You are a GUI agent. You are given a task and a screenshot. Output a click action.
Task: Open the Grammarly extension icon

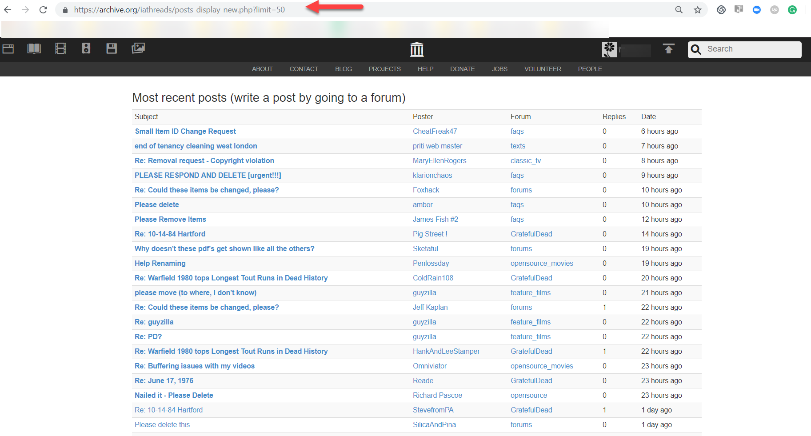(792, 9)
